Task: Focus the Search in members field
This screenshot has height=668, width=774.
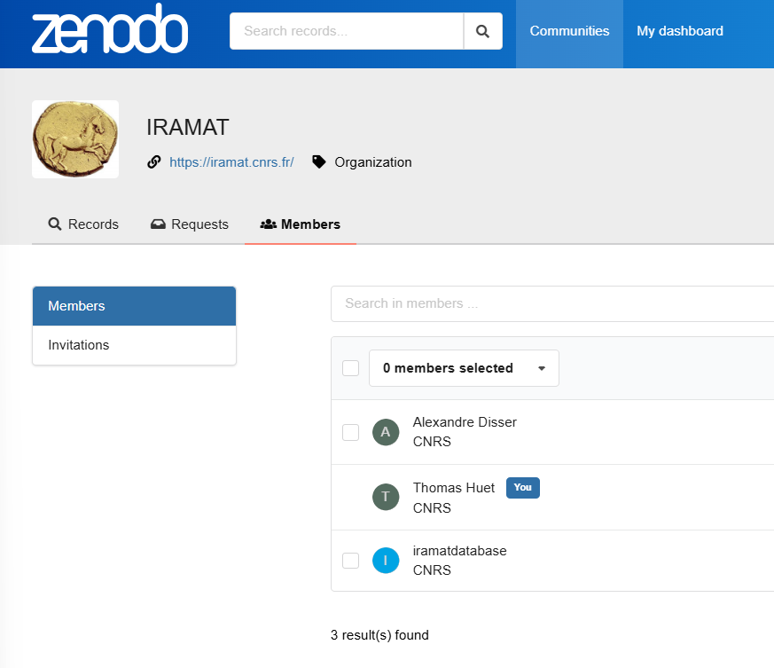Action: (552, 303)
